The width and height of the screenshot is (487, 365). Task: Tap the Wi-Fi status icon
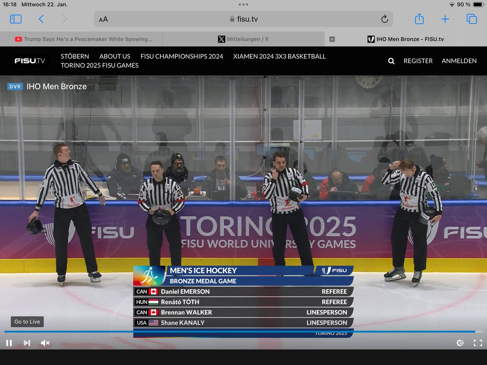pos(452,4)
